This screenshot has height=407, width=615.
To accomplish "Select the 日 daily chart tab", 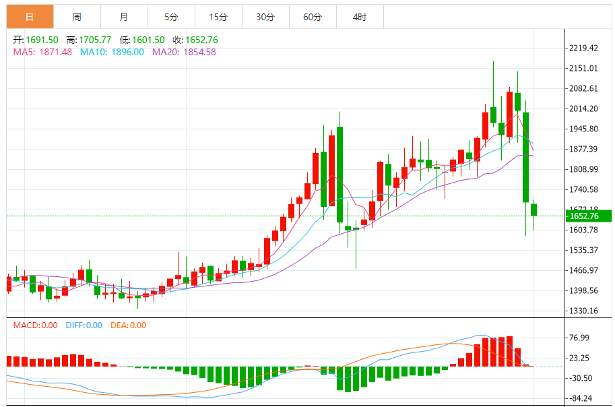I will [x=30, y=17].
